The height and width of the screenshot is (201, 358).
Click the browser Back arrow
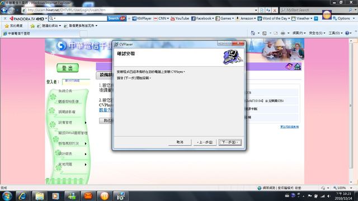click(4, 10)
